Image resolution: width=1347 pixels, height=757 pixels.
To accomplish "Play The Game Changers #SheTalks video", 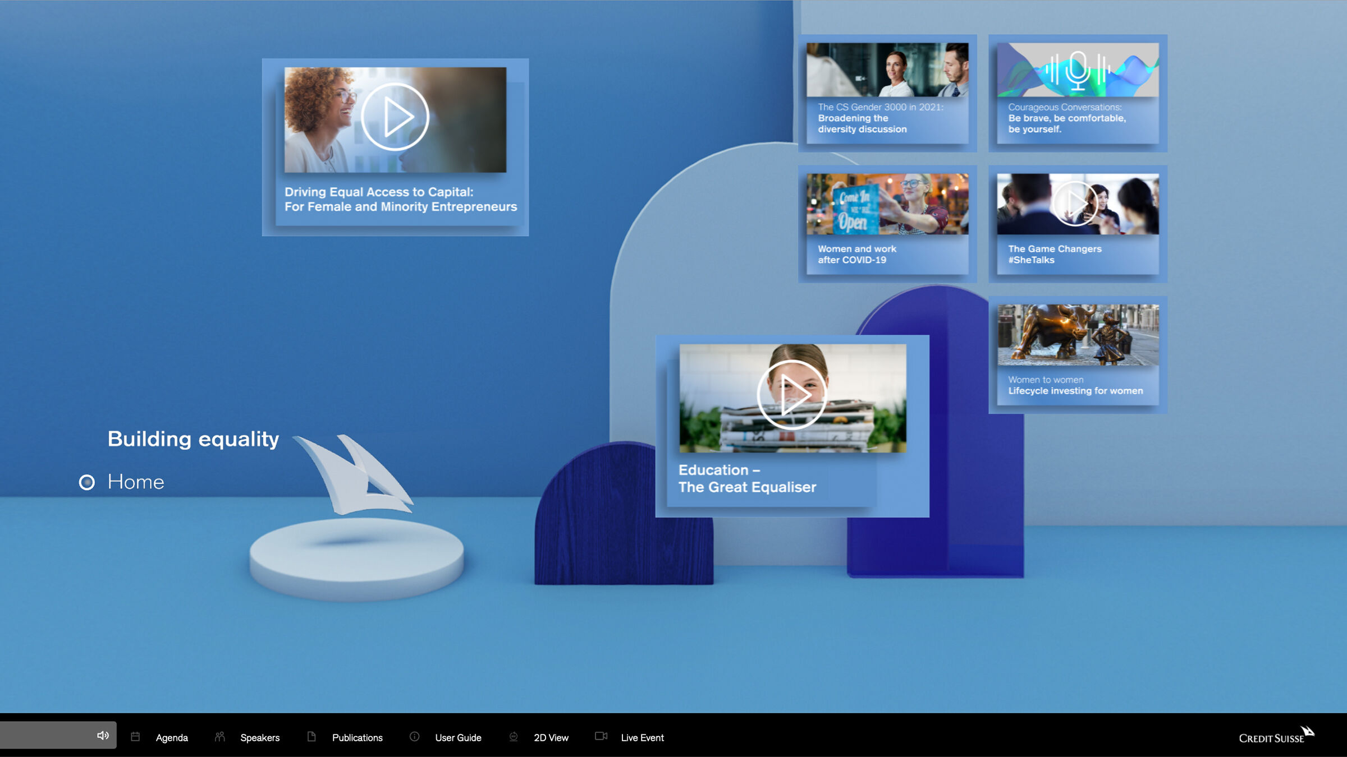I will tap(1075, 204).
